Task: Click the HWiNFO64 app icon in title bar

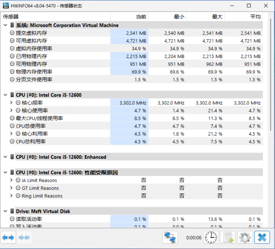Action: click(x=6, y=6)
